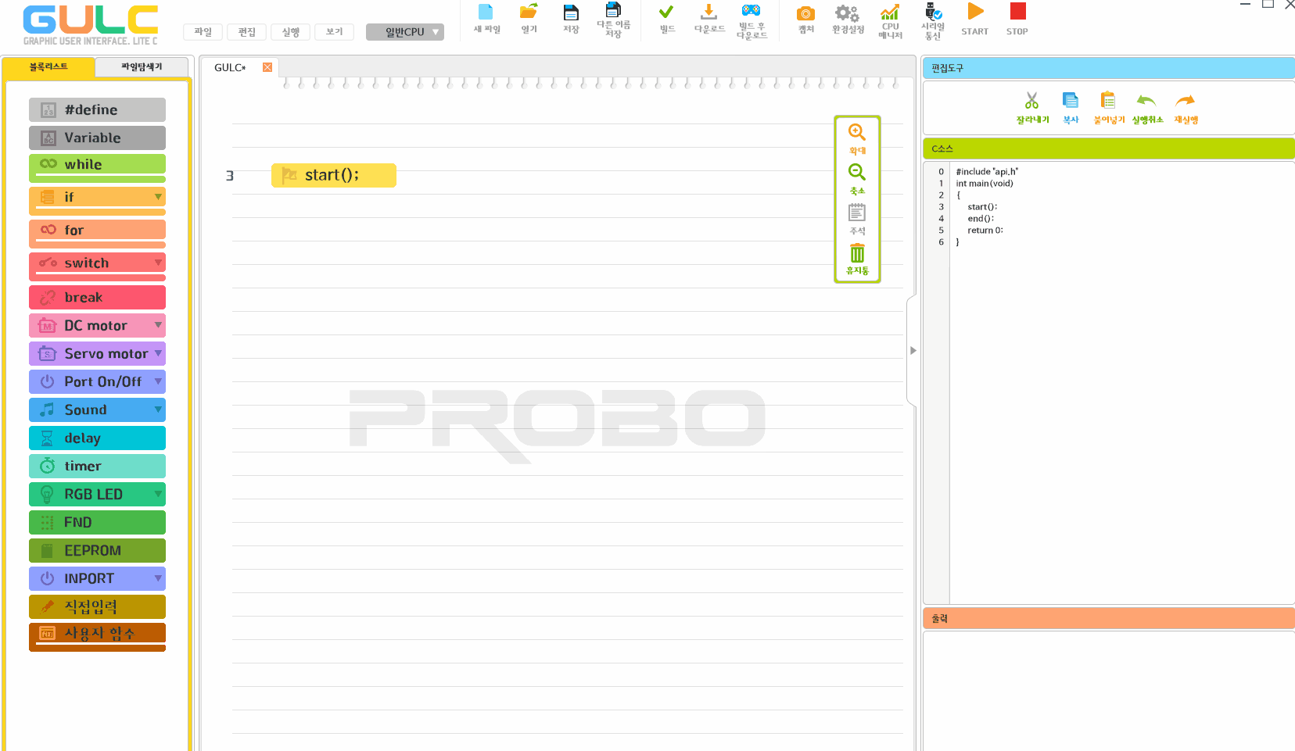Stop execution with the red STOP button
Viewport: 1295px width, 751px height.
pos(1017,20)
